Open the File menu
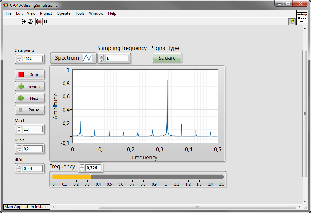Screen dimensions: 311x213 coord(9,13)
